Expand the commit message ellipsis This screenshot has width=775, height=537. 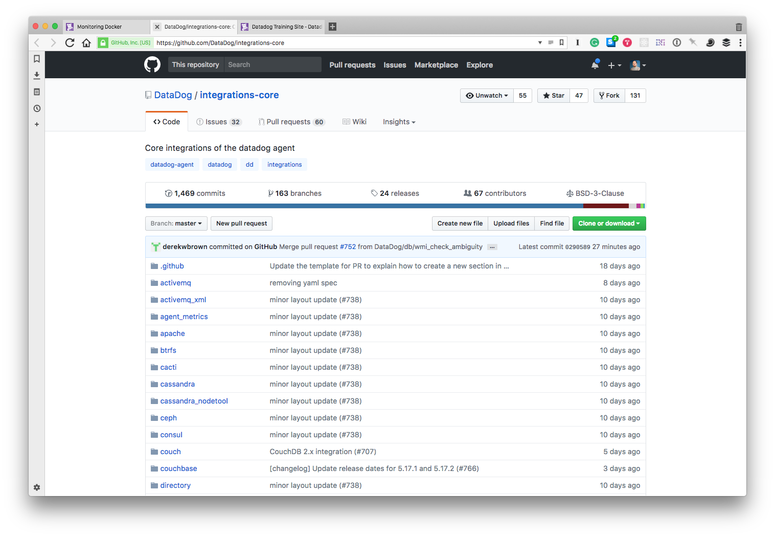click(492, 247)
